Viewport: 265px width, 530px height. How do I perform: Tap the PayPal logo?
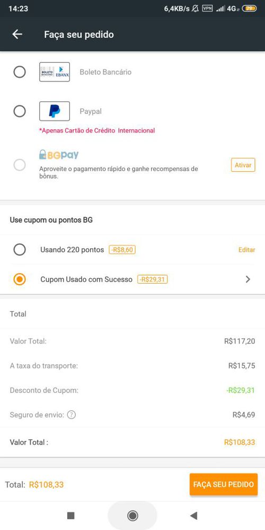tap(55, 111)
